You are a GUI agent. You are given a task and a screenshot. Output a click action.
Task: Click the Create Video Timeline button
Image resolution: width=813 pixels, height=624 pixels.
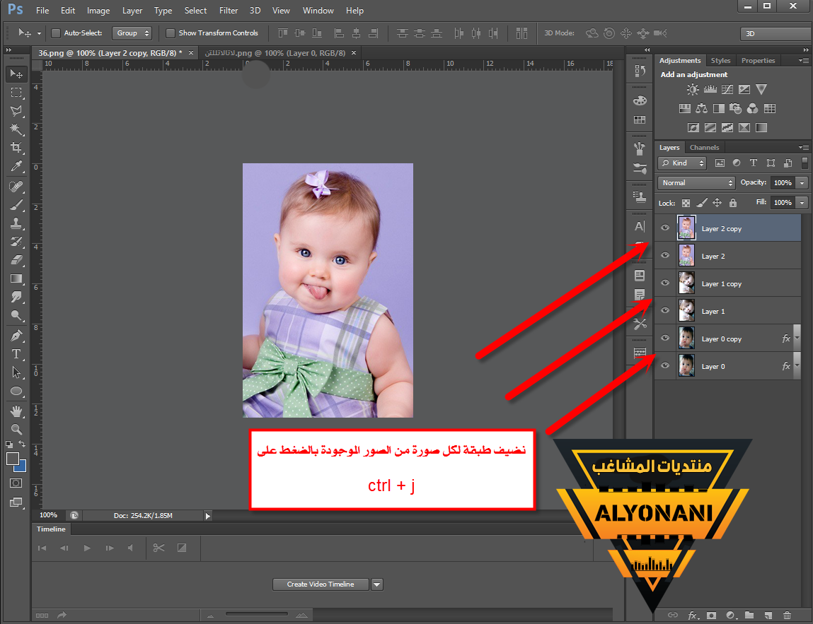(321, 584)
